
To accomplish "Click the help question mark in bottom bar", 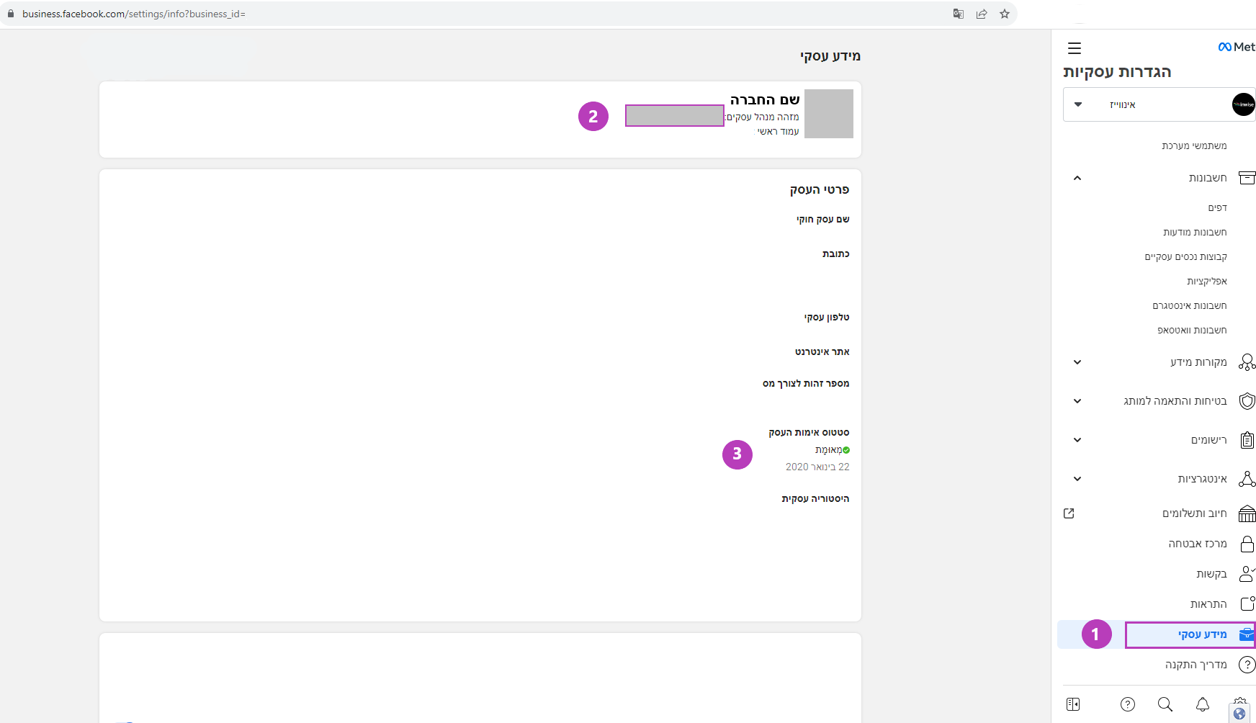I will click(1127, 704).
